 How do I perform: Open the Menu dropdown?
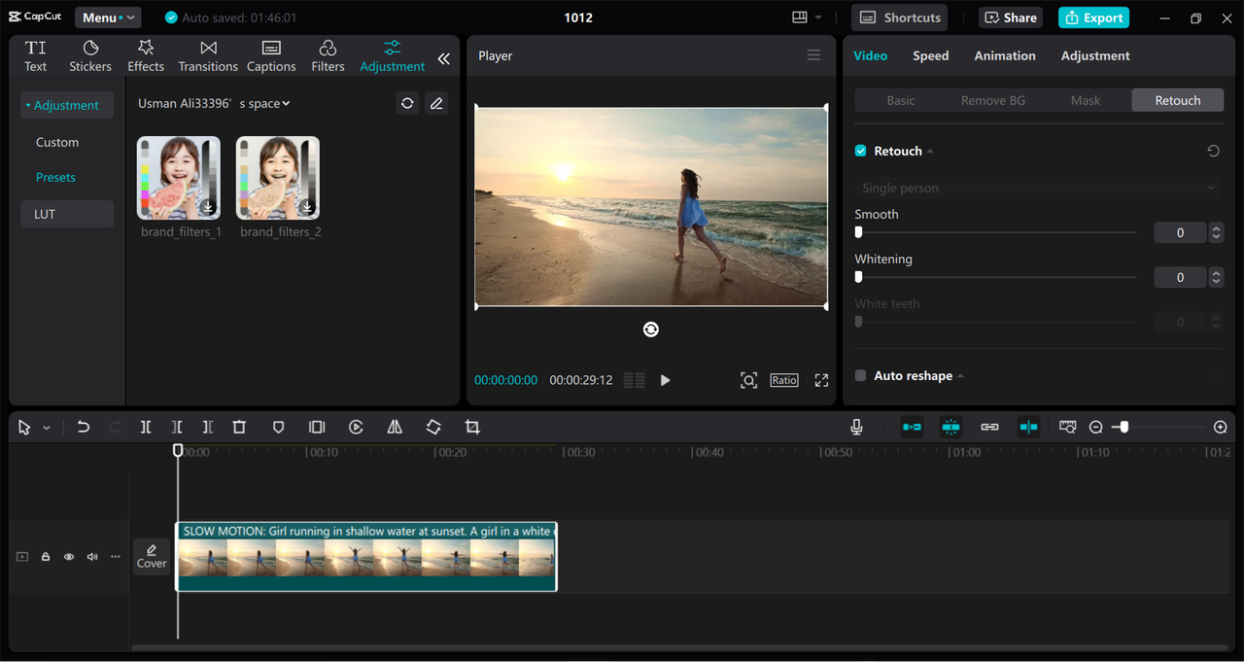(107, 17)
